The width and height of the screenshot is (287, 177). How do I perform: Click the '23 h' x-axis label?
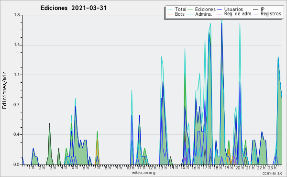(x=272, y=167)
